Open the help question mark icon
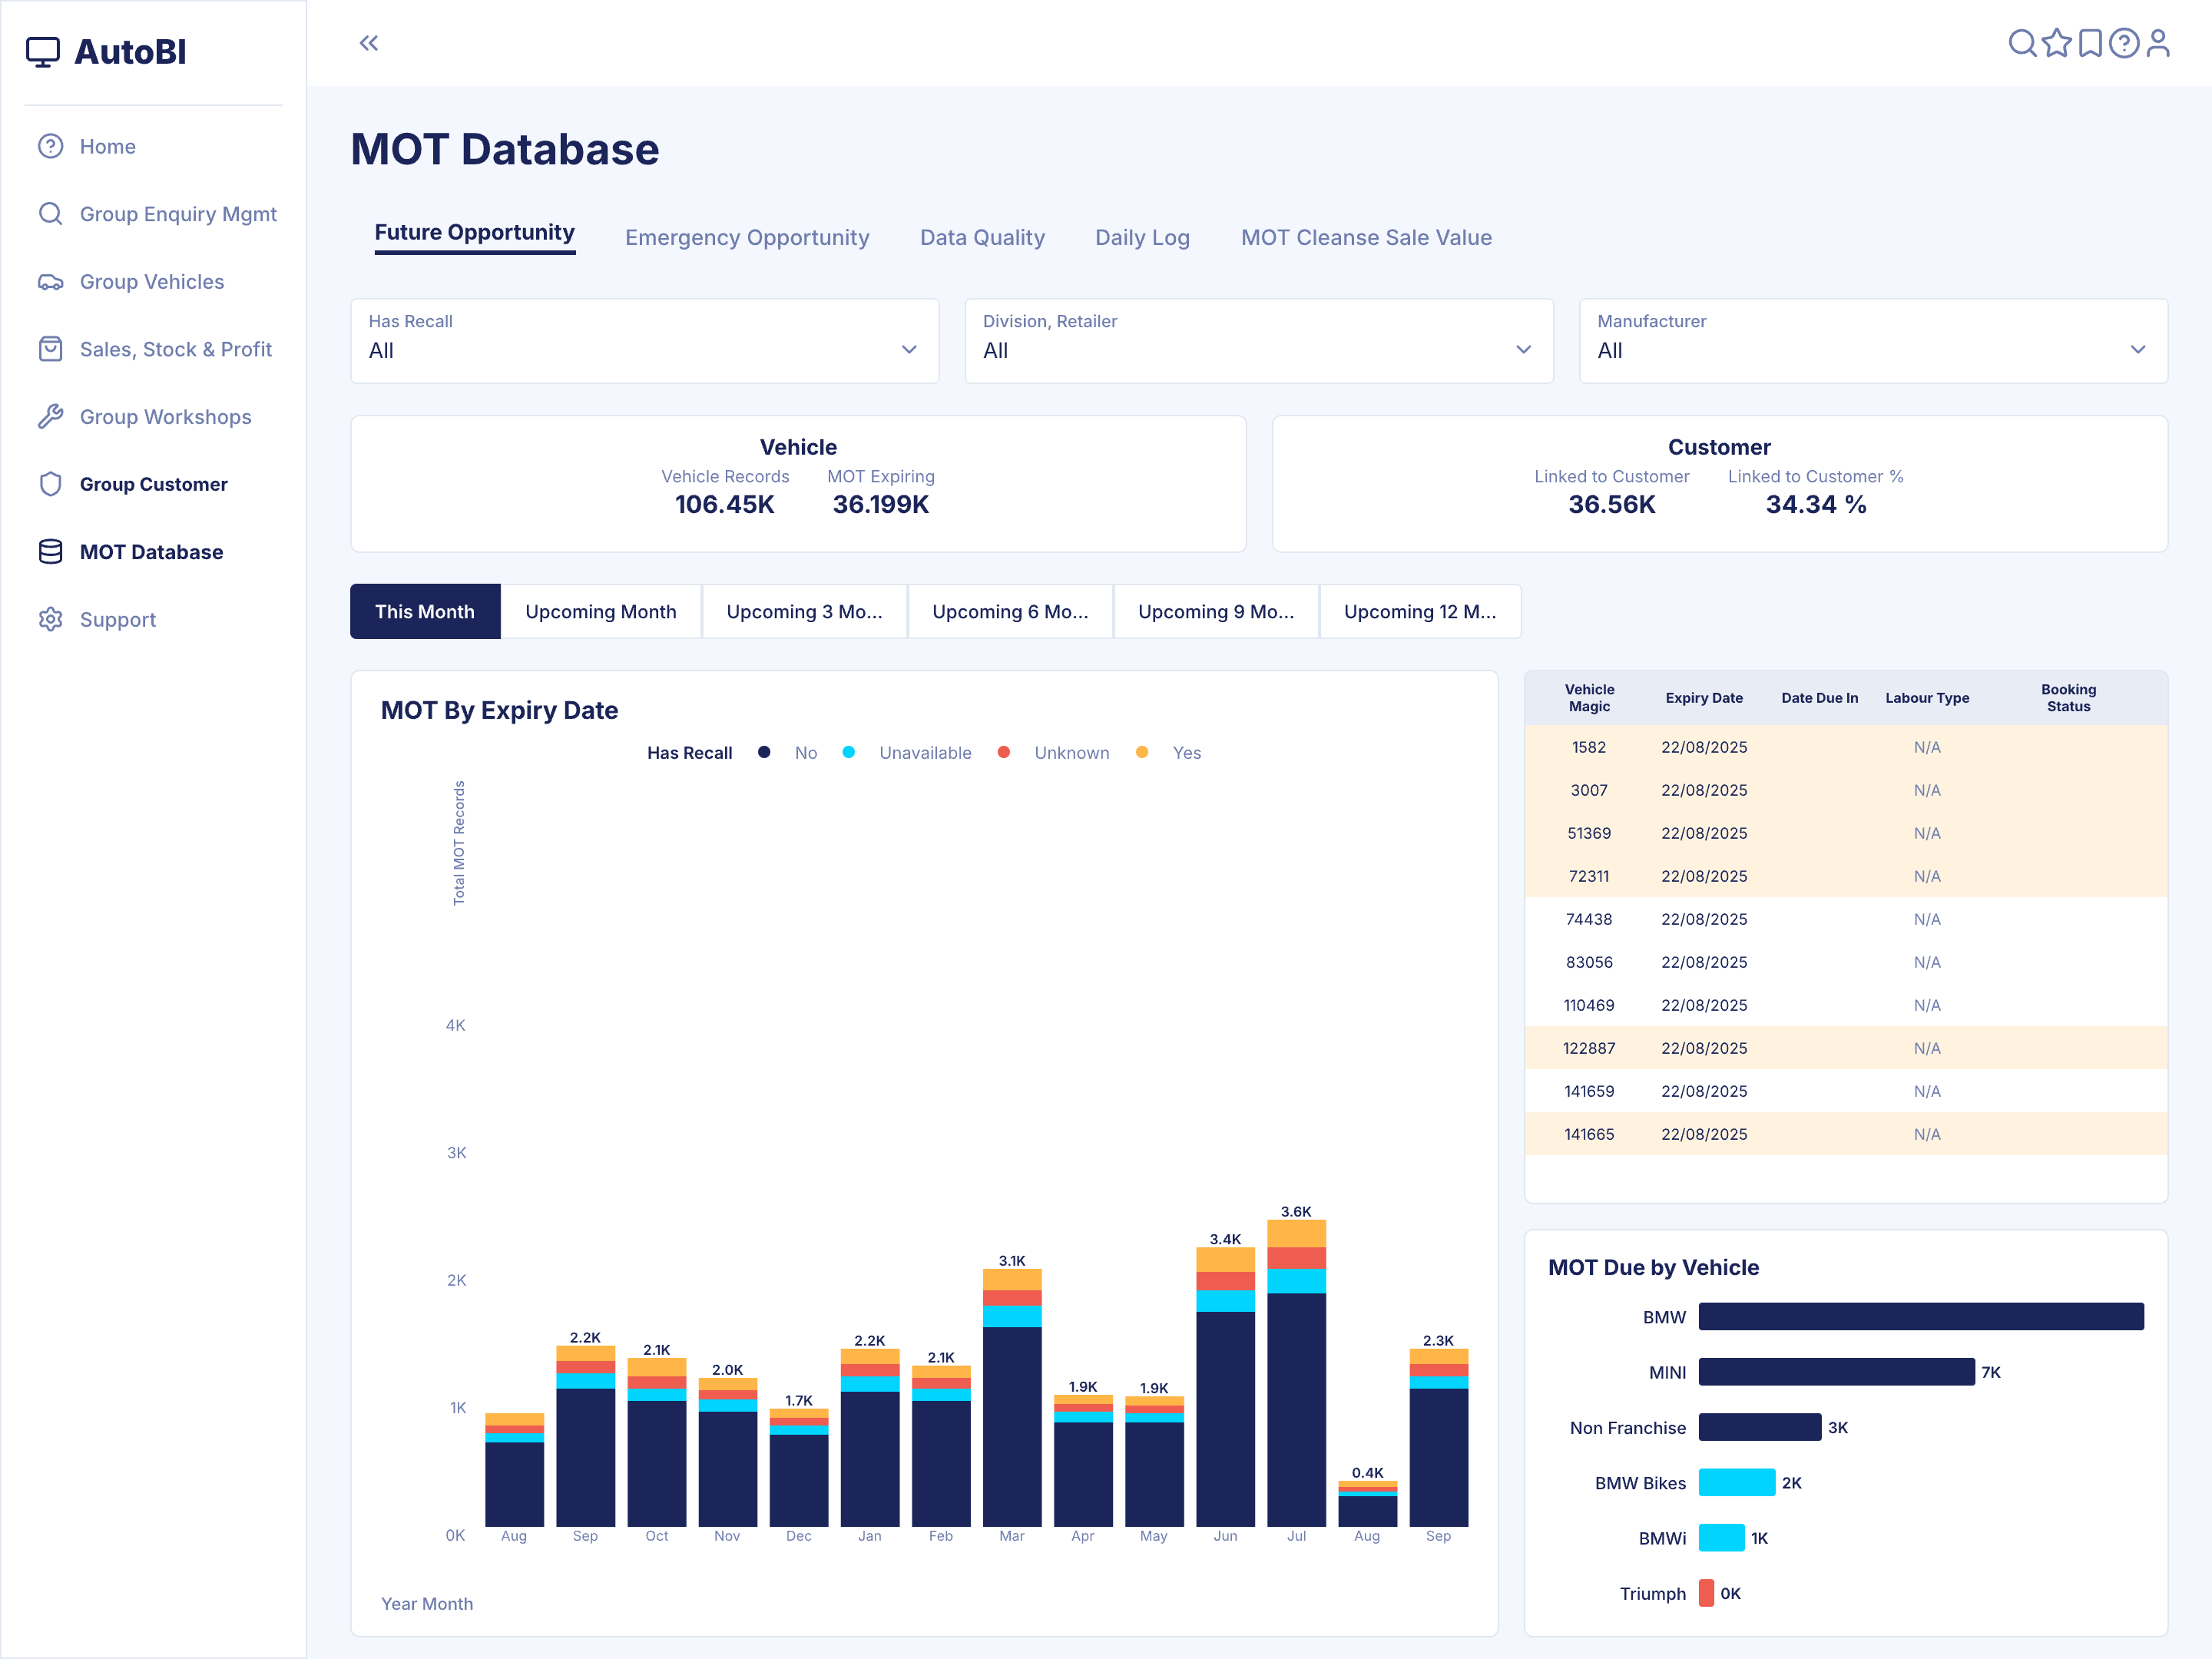Viewport: 2212px width, 1659px height. point(2124,43)
